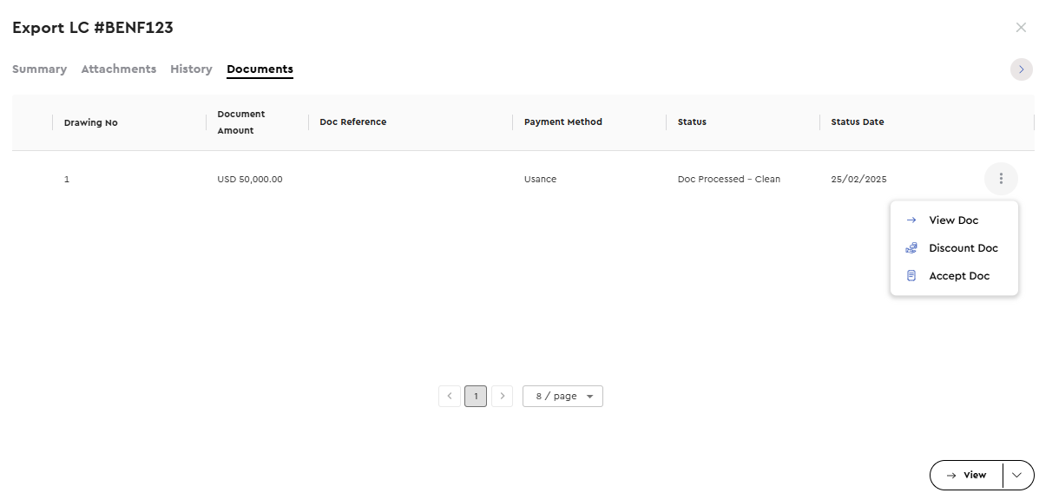The height and width of the screenshot is (493, 1039).
Task: Switch to the Summary tab
Action: (39, 69)
